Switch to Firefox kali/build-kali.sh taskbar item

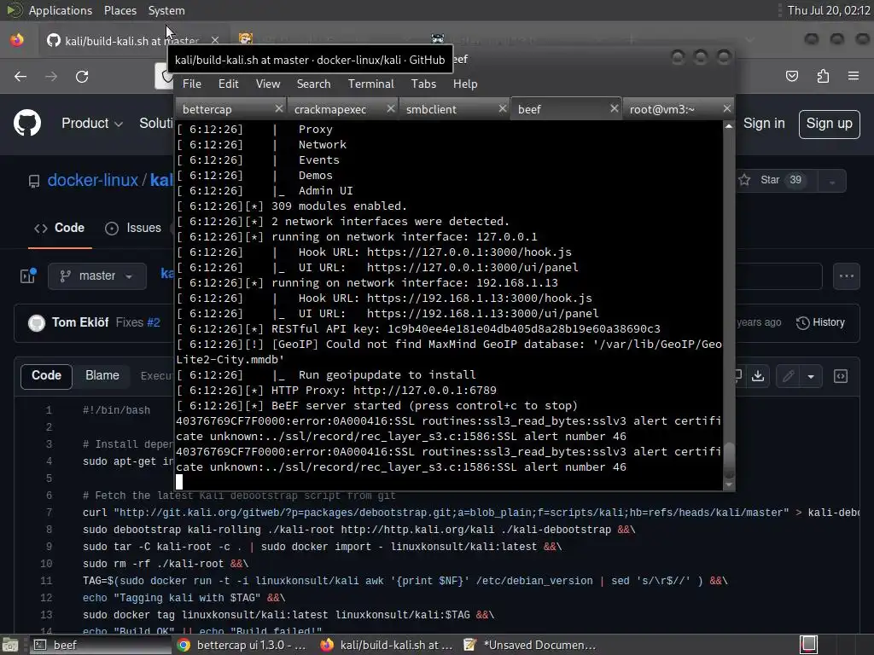pyautogui.click(x=387, y=645)
